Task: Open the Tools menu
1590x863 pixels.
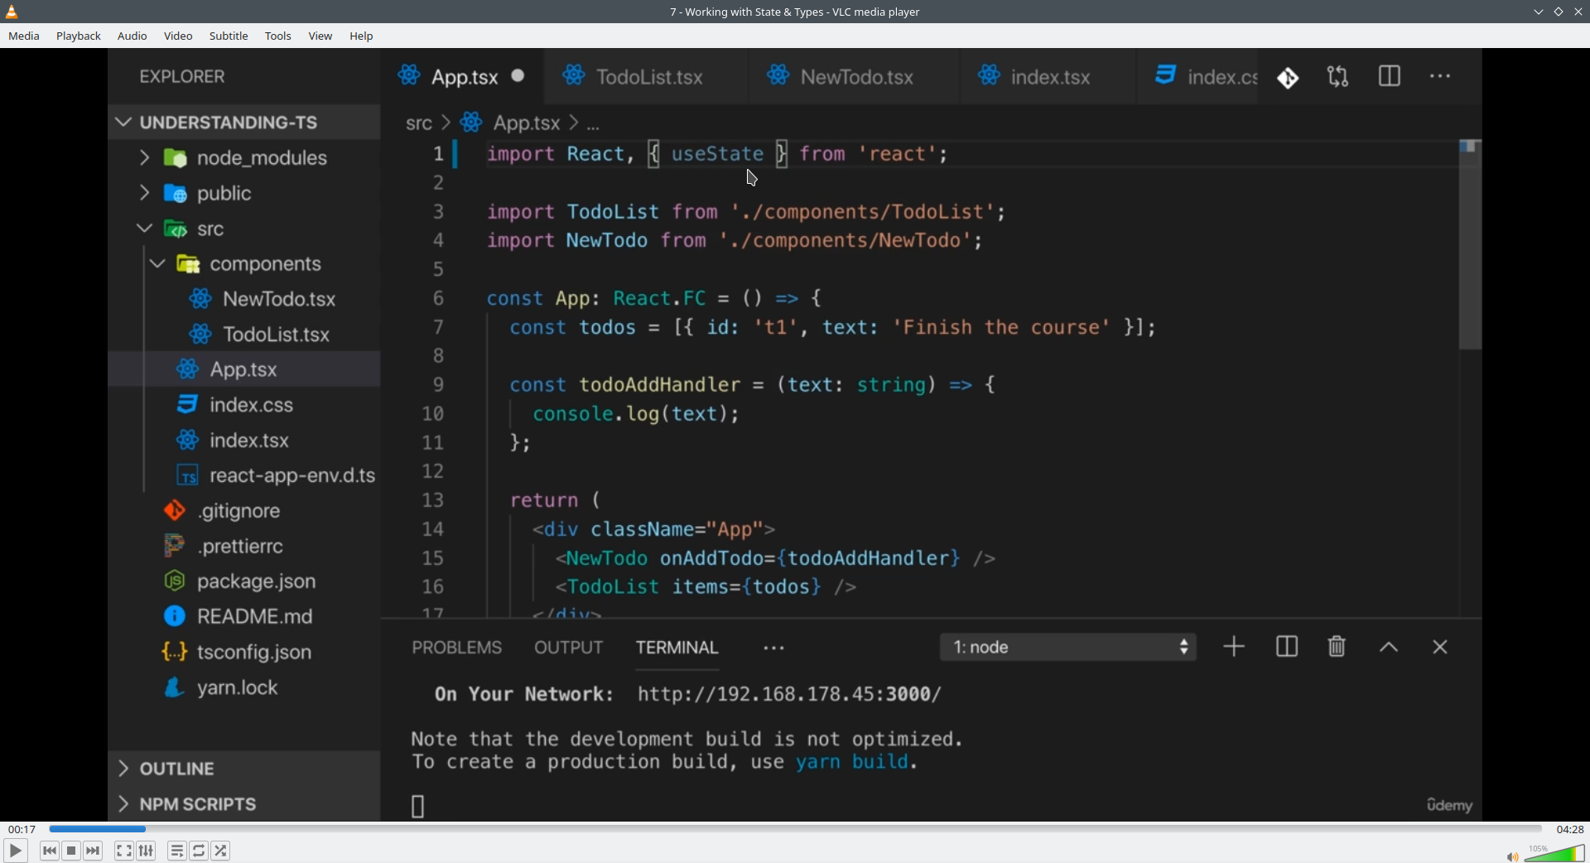Action: pyautogui.click(x=278, y=36)
